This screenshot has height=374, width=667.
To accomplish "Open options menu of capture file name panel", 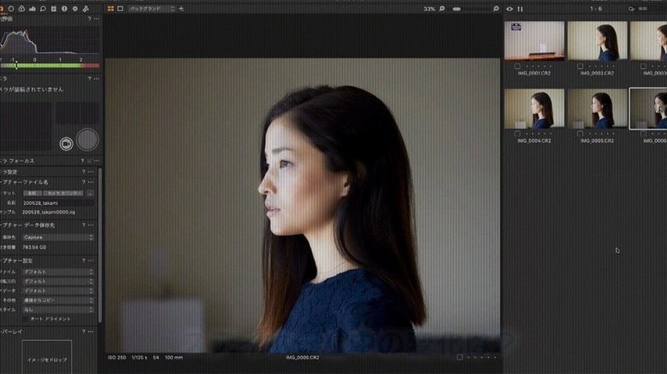I will tap(91, 182).
